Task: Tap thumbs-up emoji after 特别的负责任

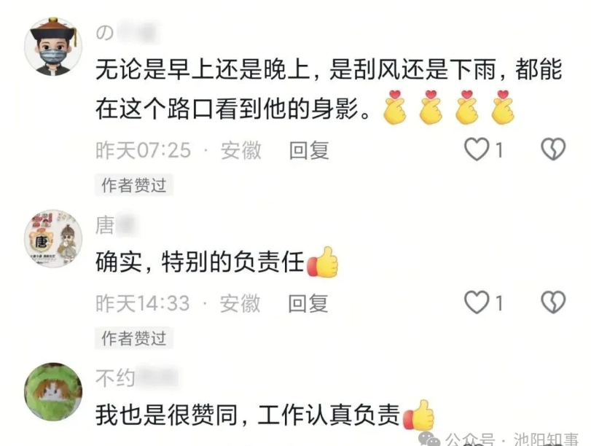Action: point(323,262)
